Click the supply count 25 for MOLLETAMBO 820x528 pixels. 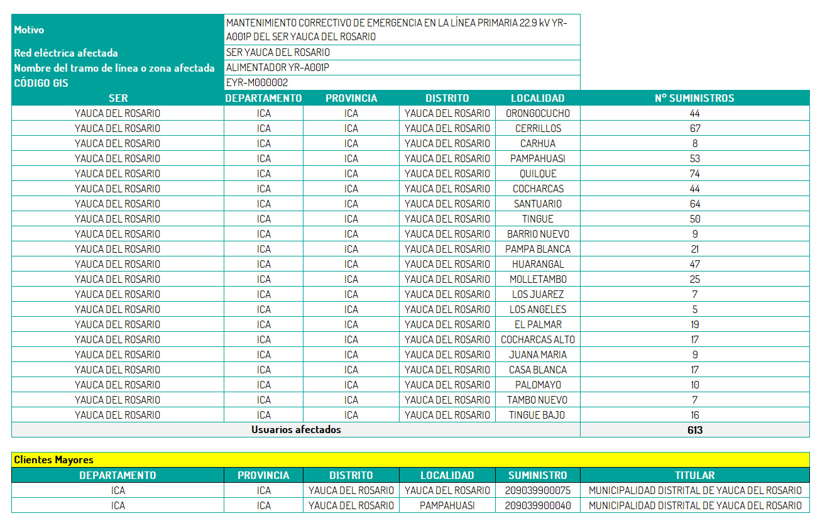[694, 279]
